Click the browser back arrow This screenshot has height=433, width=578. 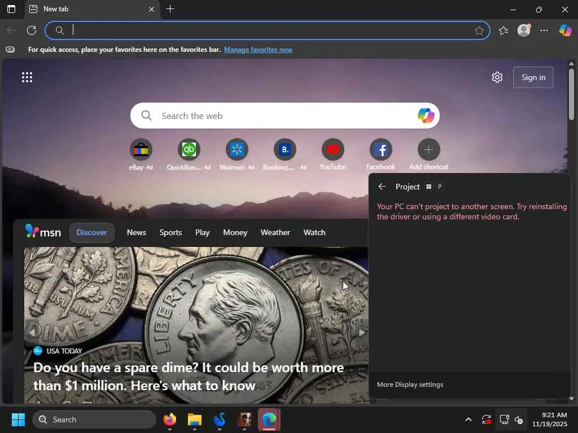pyautogui.click(x=11, y=30)
